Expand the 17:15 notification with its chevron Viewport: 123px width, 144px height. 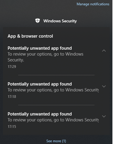pyautogui.click(x=104, y=116)
